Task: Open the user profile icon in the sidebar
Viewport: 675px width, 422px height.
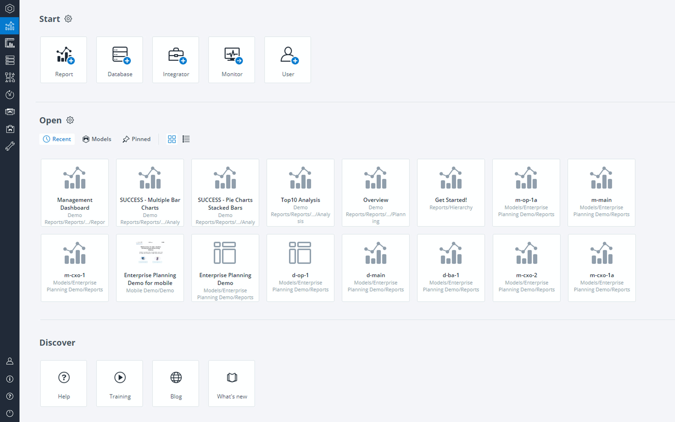Action: 10,361
